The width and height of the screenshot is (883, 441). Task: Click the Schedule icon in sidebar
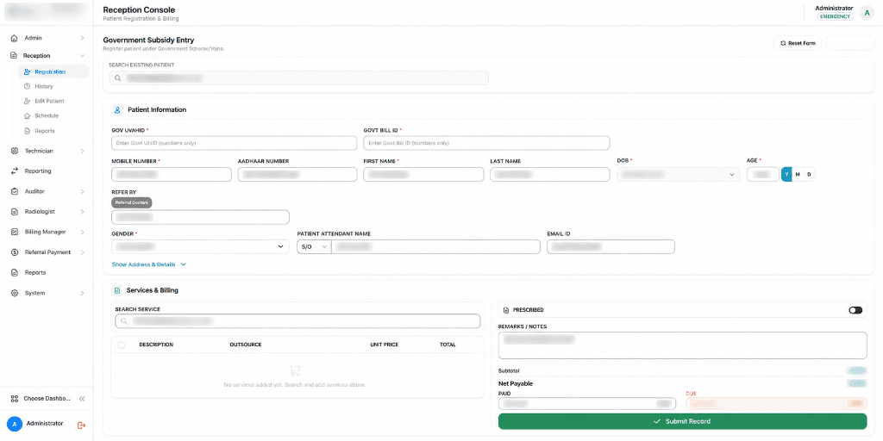27,116
